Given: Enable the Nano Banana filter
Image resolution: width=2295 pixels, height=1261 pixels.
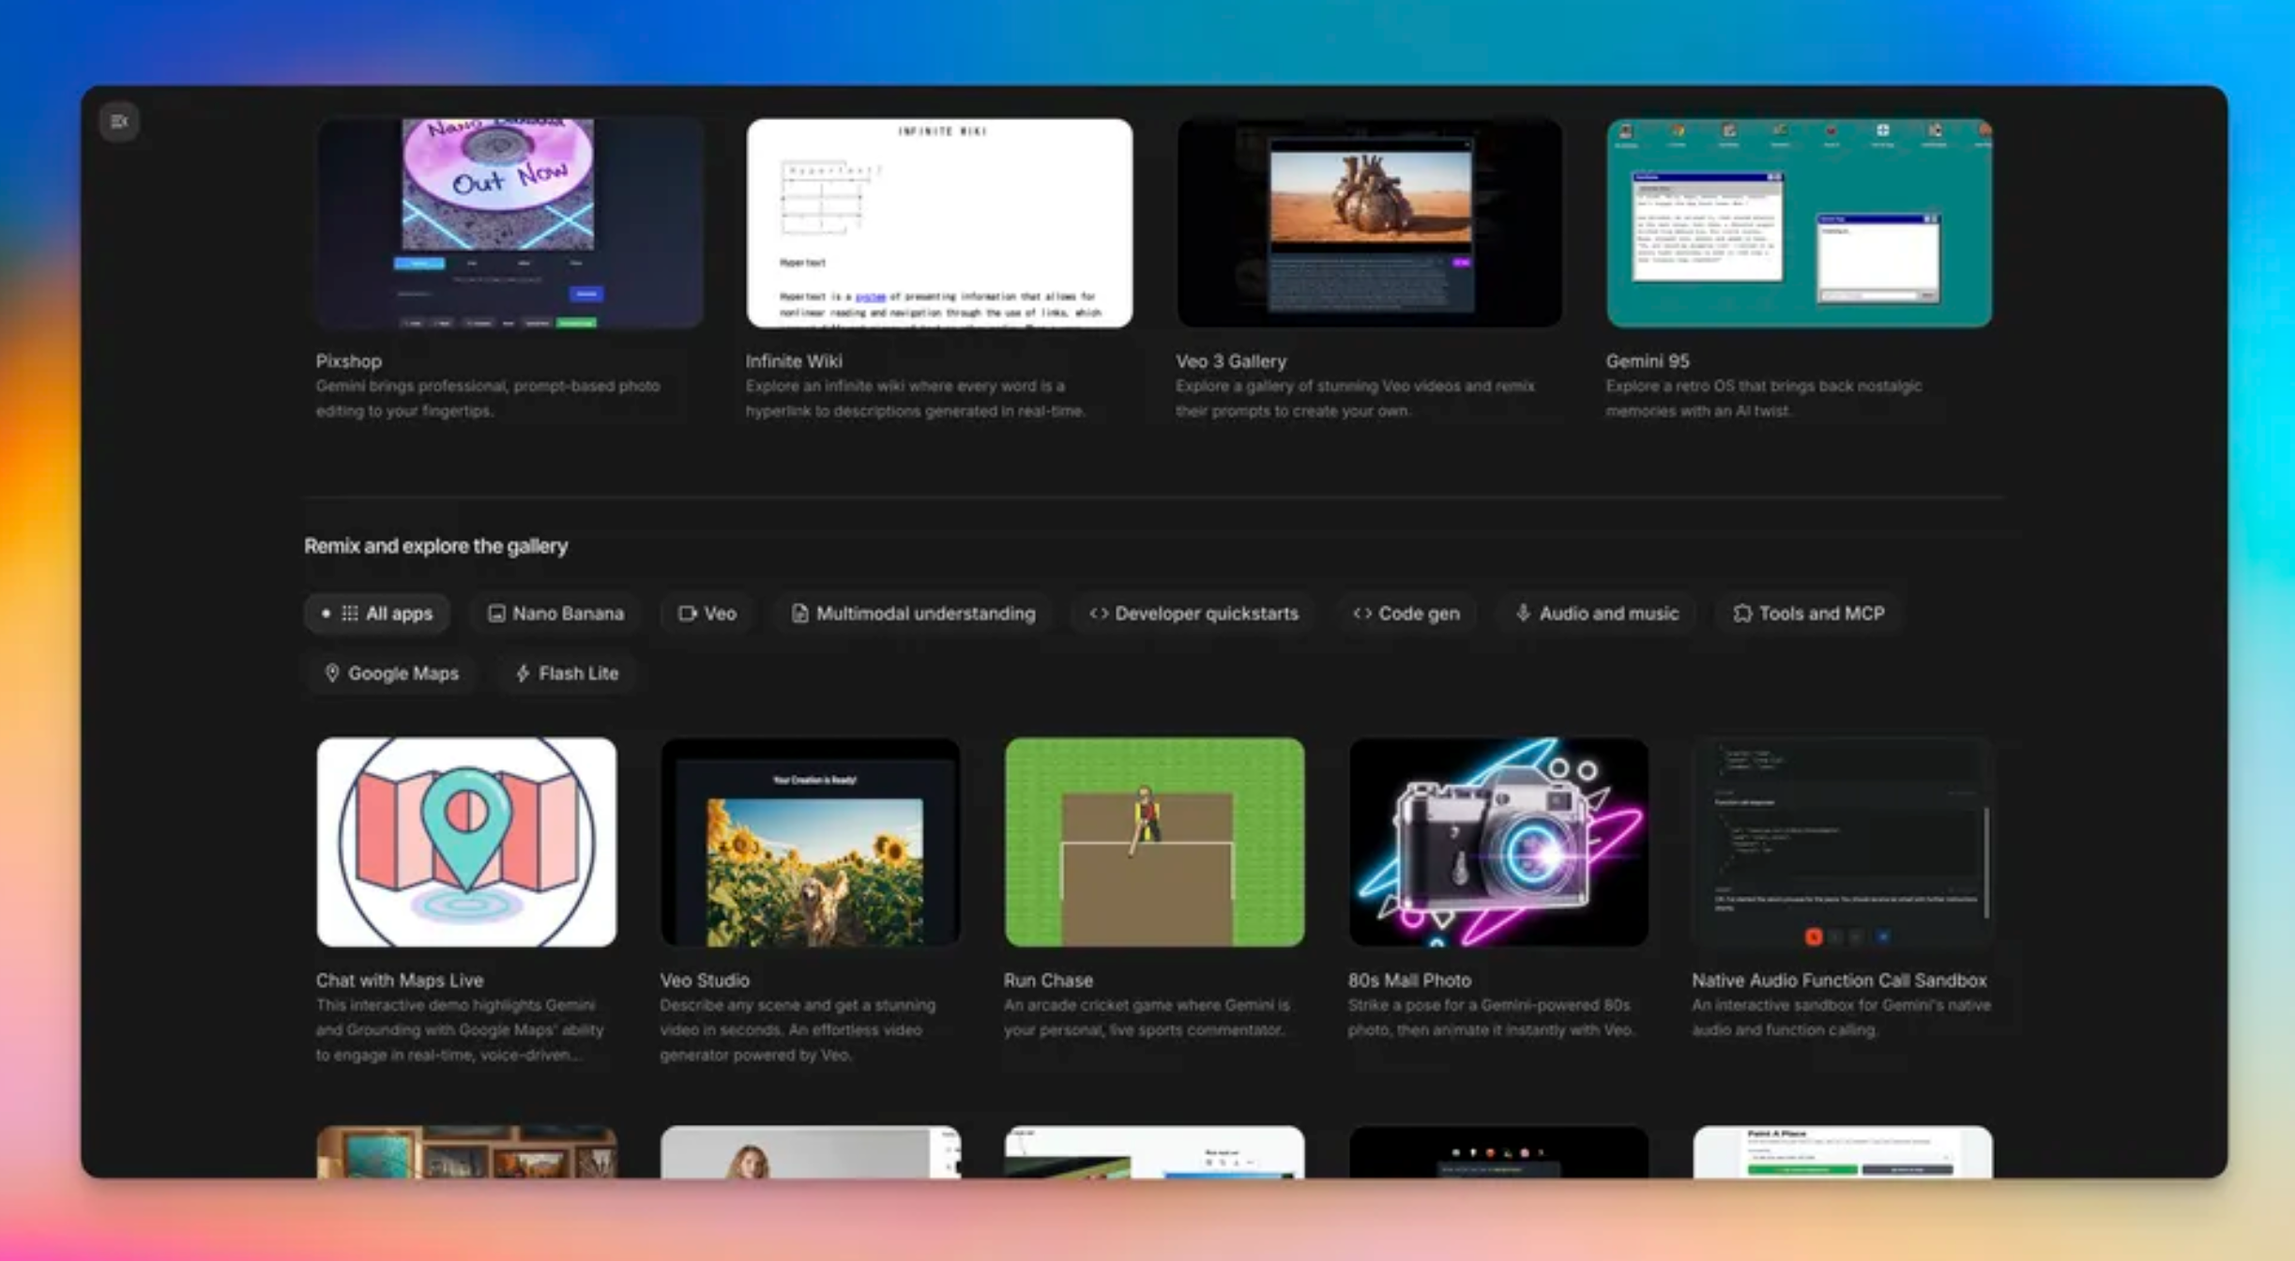Looking at the screenshot, I should pyautogui.click(x=555, y=613).
